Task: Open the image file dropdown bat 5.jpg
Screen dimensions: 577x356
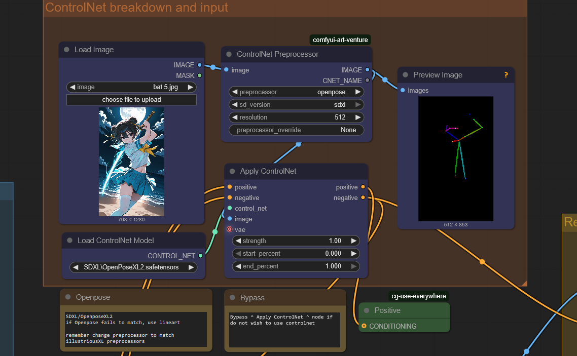Action: [131, 87]
